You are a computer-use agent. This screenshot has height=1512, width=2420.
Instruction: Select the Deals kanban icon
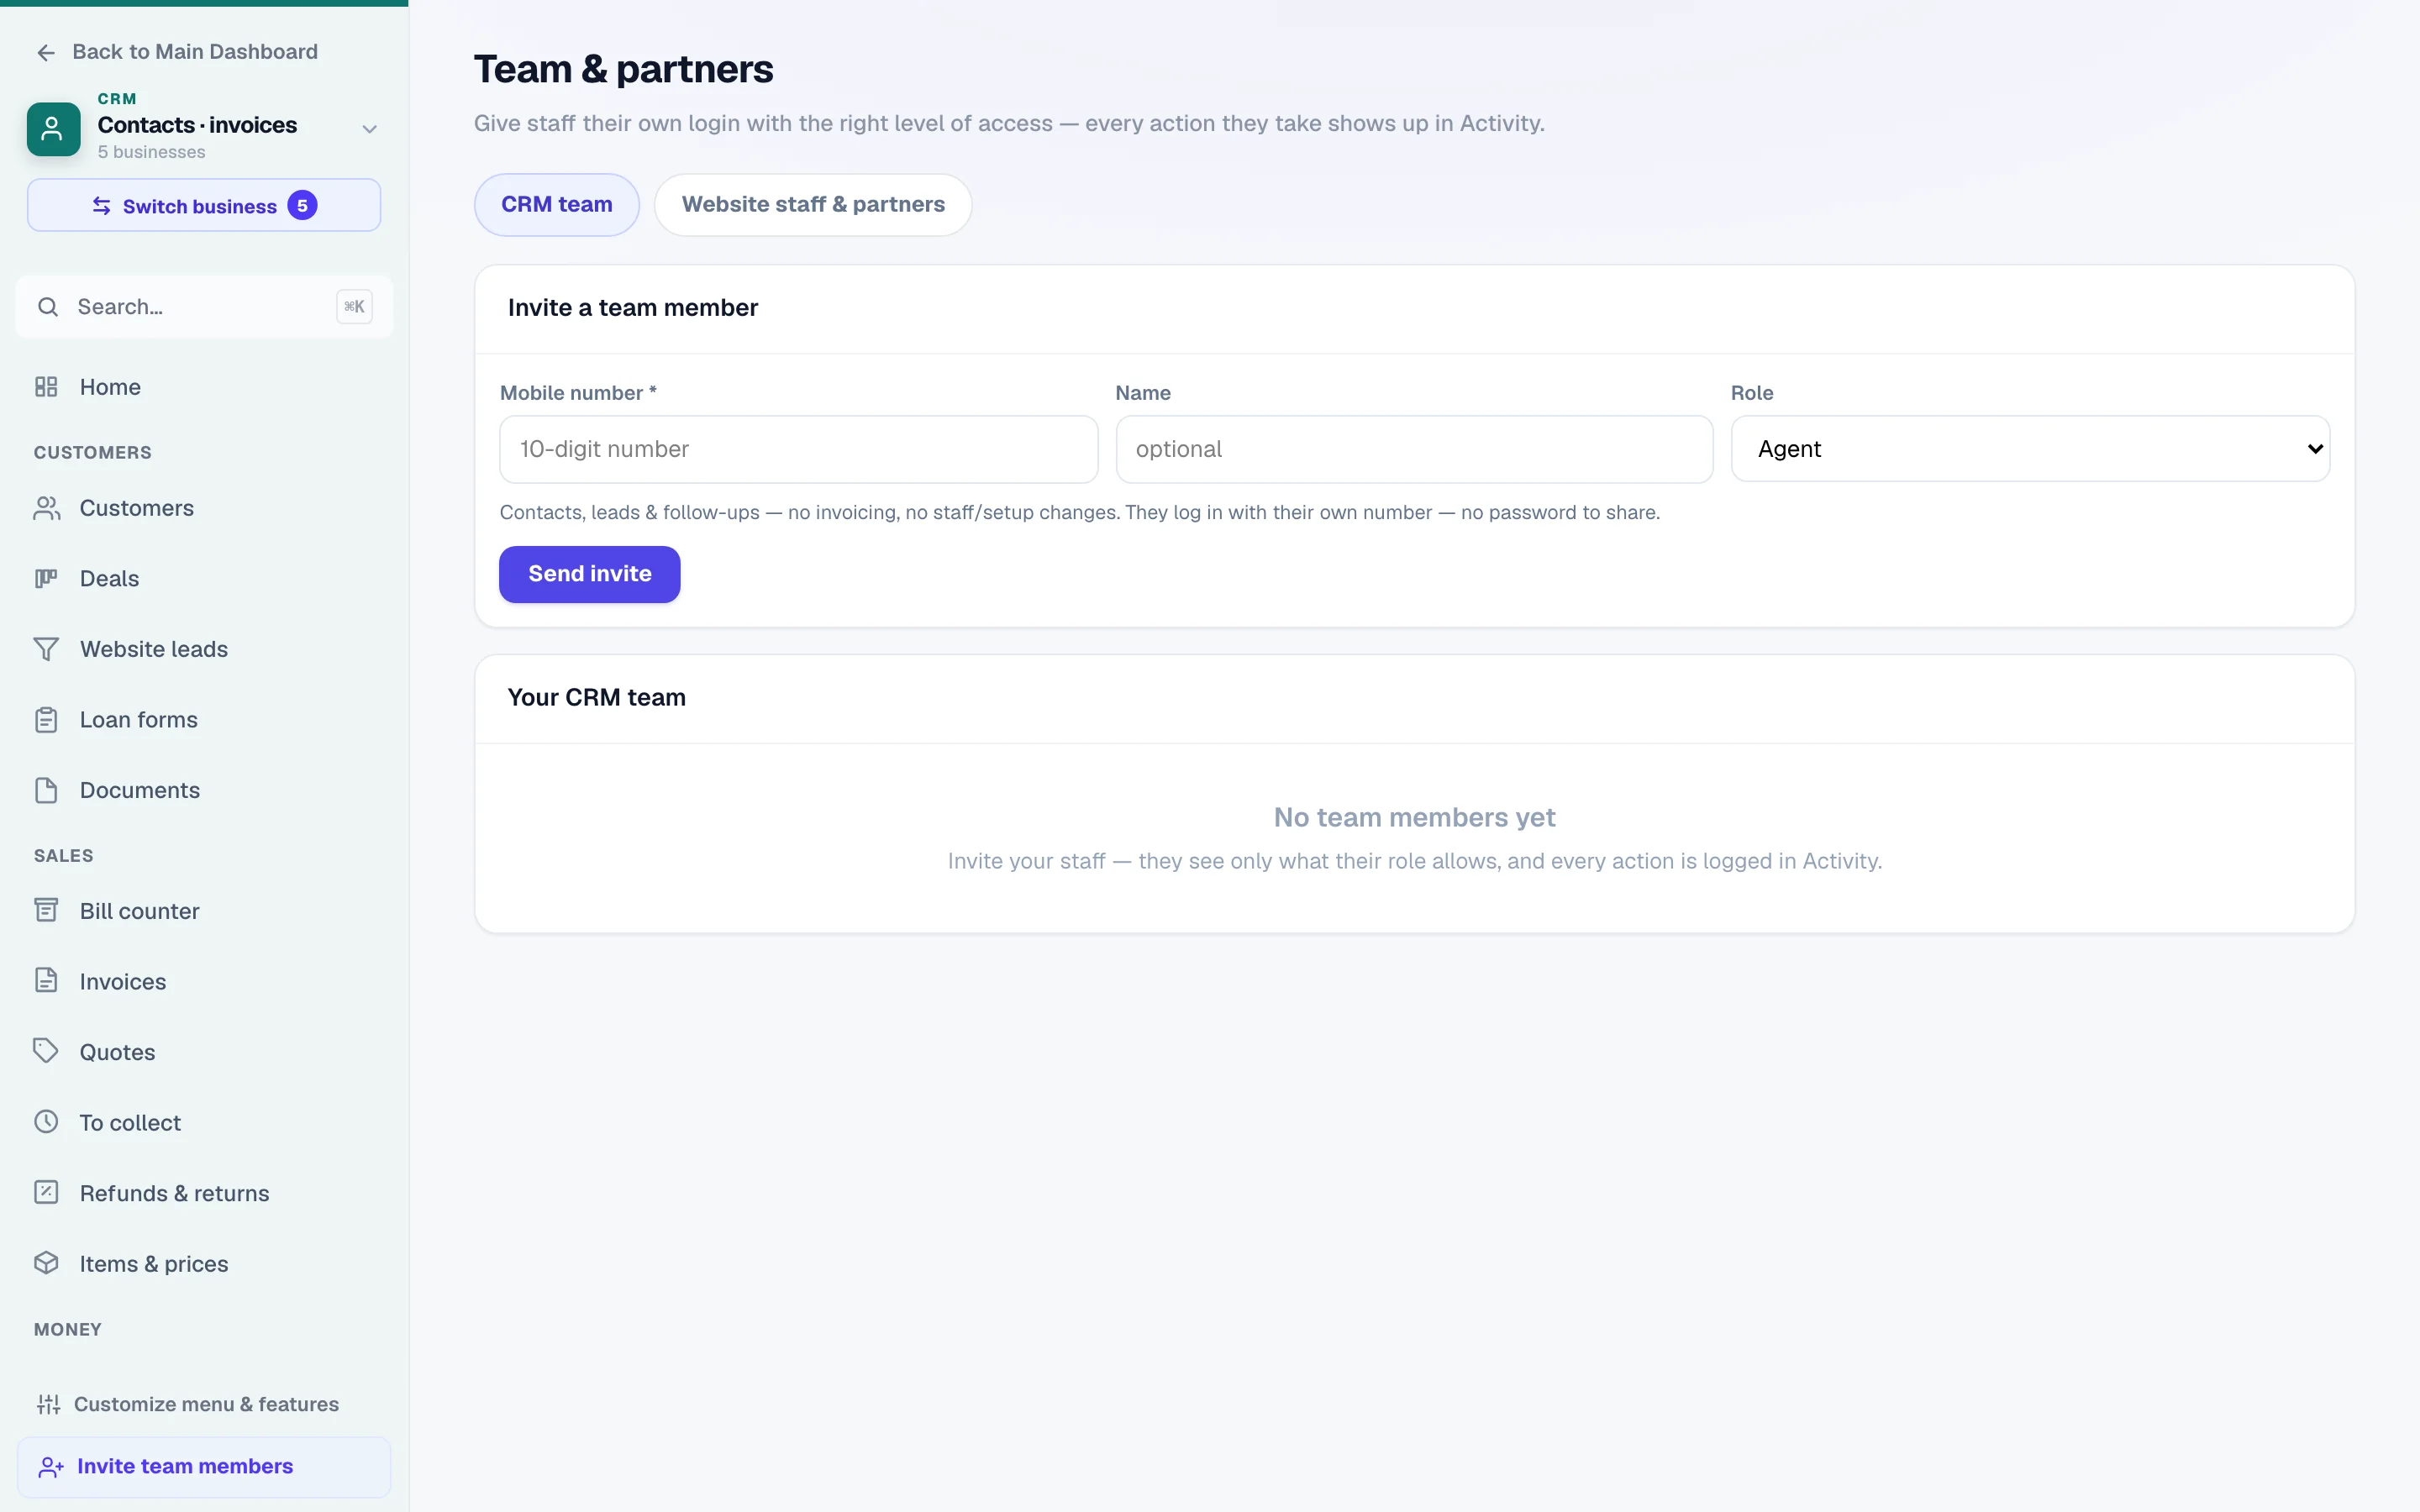[46, 578]
